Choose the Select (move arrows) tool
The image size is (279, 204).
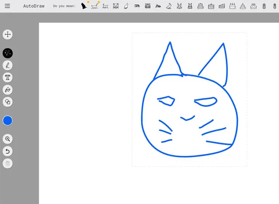[8, 35]
